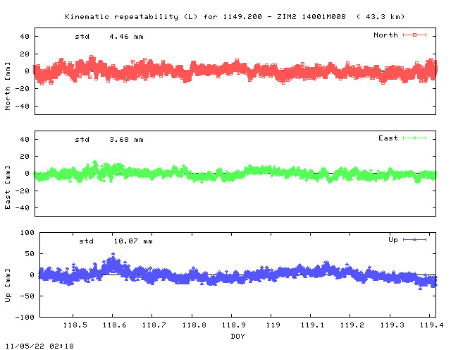This screenshot has width=451, height=350.
Task: Click the 118.6 x-axis tick label
Action: tap(114, 325)
